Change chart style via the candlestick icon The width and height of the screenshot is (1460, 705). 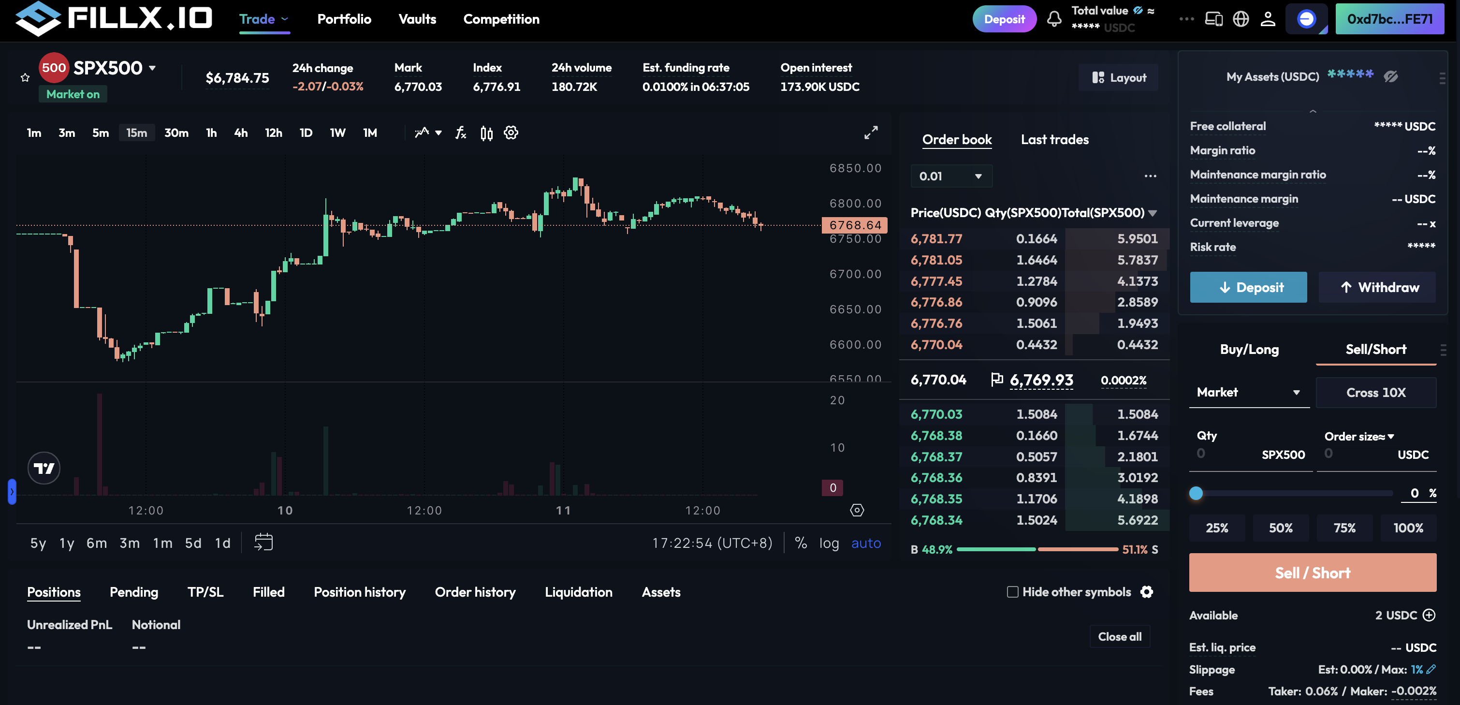(486, 132)
